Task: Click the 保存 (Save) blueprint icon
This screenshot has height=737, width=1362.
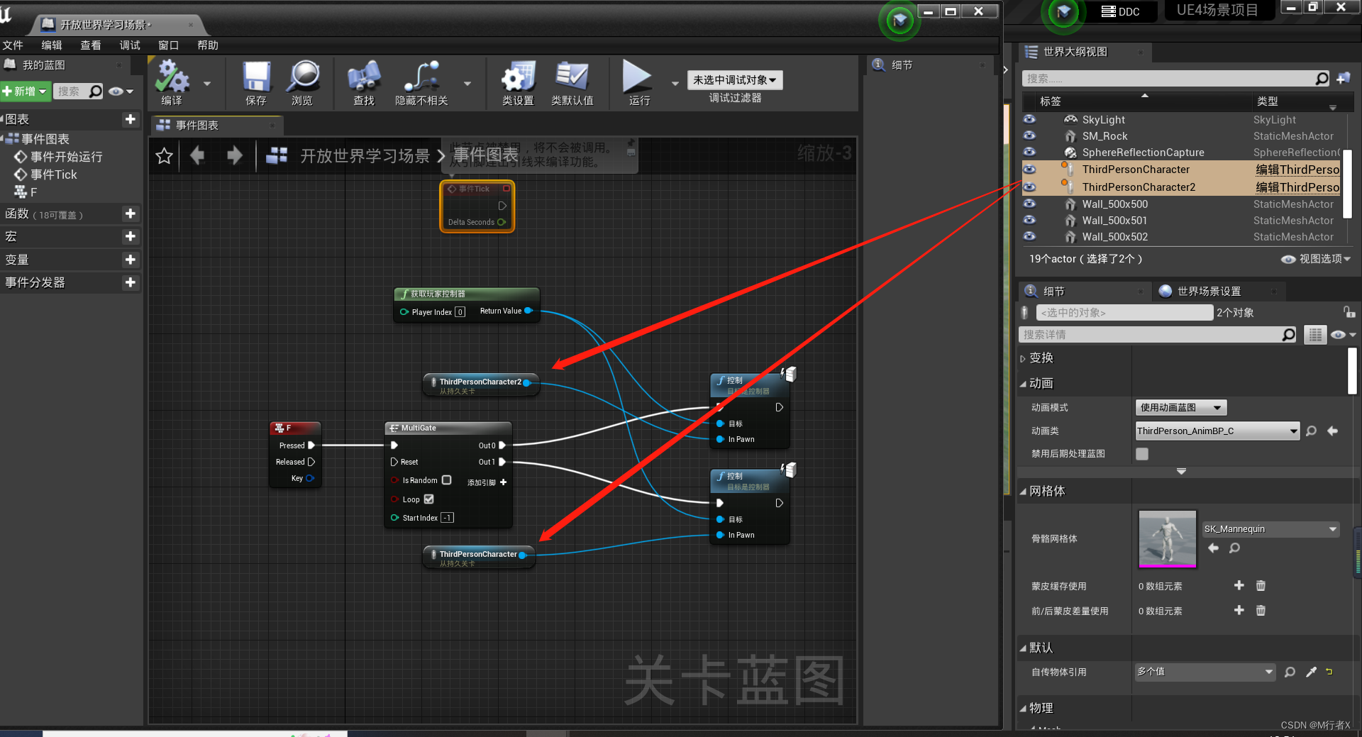Action: click(256, 77)
